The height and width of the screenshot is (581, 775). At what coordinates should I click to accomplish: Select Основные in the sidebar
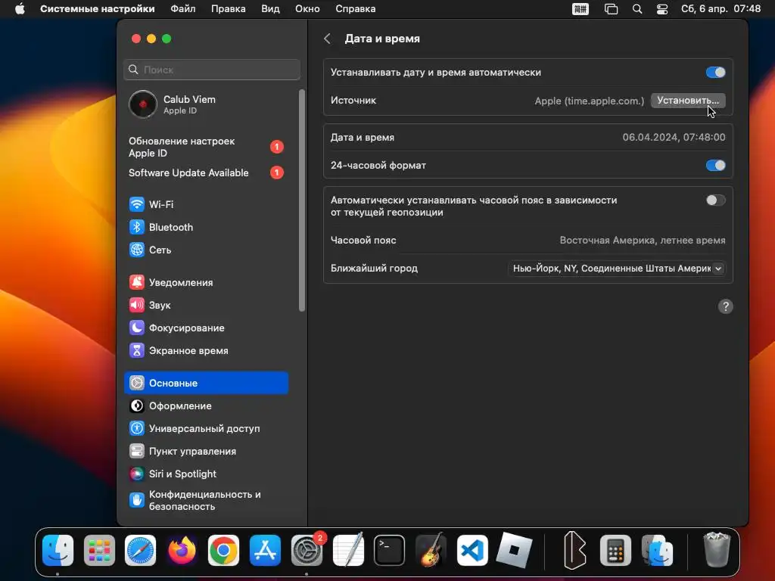[206, 383]
